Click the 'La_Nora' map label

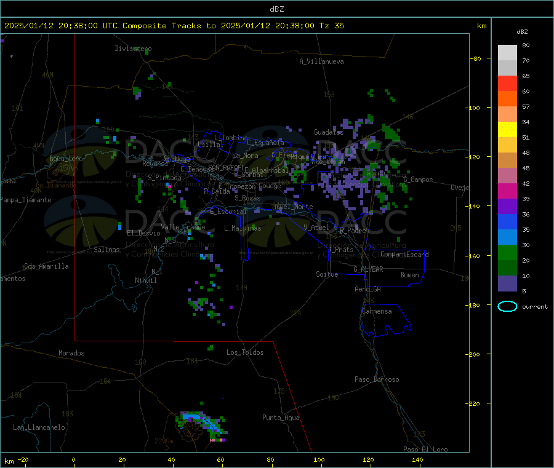[x=245, y=156]
